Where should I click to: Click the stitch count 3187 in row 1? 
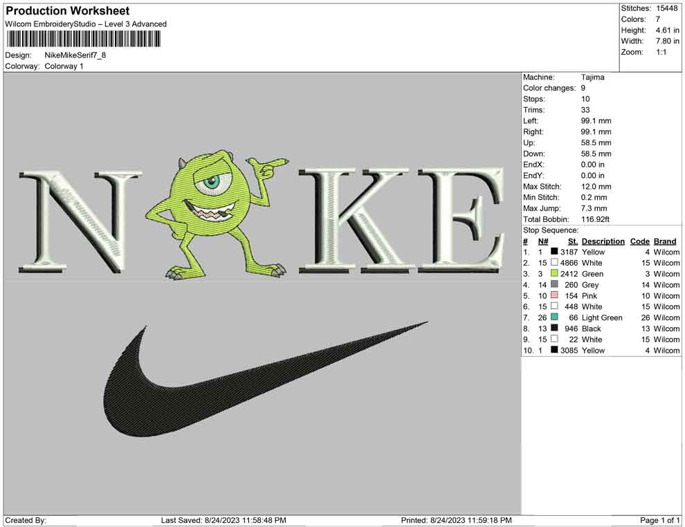[x=569, y=252]
